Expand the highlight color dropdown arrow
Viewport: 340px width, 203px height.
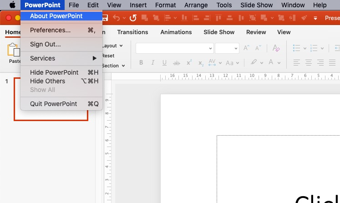click(x=262, y=63)
